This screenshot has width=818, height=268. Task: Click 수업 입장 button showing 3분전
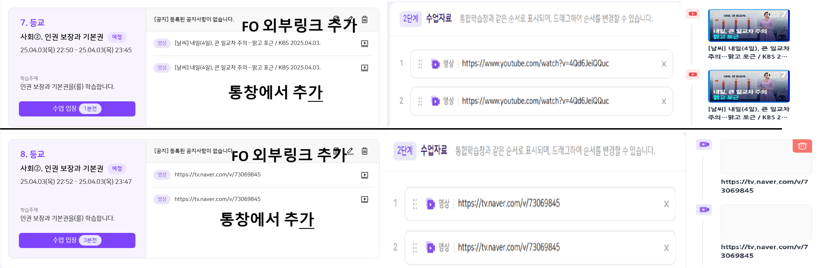coord(77,241)
